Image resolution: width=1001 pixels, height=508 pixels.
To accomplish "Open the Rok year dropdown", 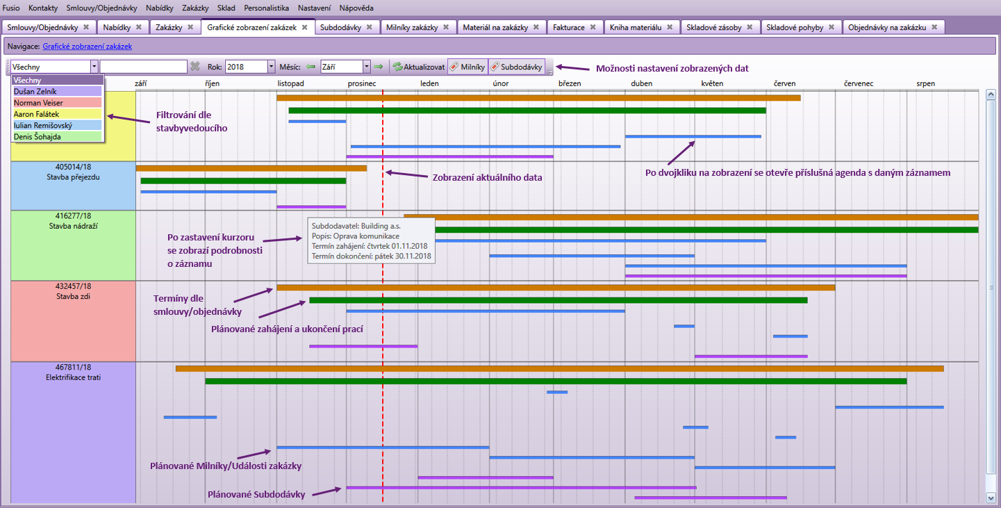I will click(271, 67).
